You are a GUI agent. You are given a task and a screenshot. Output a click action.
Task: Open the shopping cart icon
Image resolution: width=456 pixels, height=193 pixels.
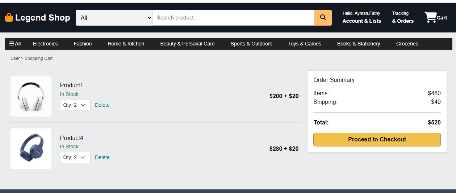tap(431, 17)
